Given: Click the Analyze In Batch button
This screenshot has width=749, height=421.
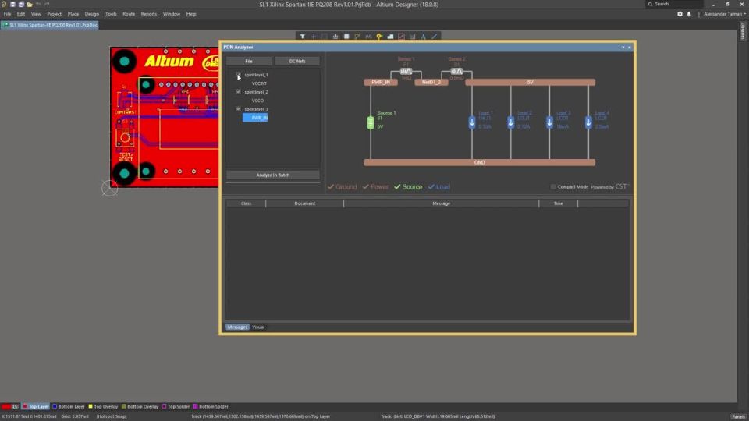Looking at the screenshot, I should [x=273, y=175].
